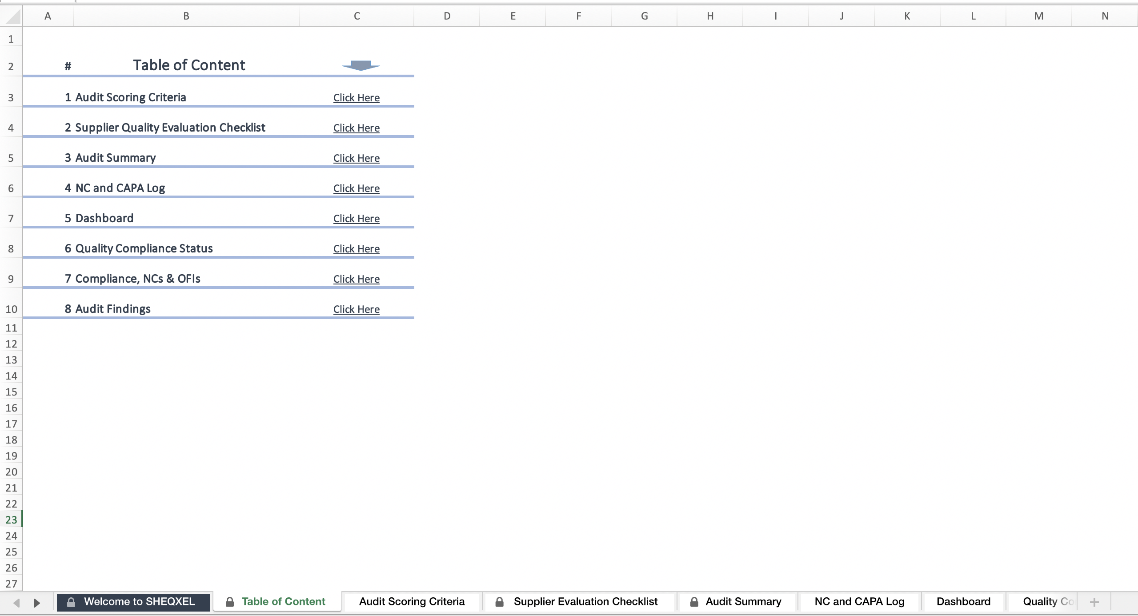Click the select-all corner triangle
1138x616 pixels.
(13, 17)
